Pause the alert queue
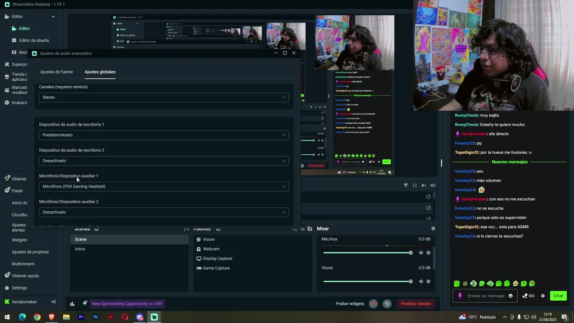The image size is (574, 323). click(415, 185)
